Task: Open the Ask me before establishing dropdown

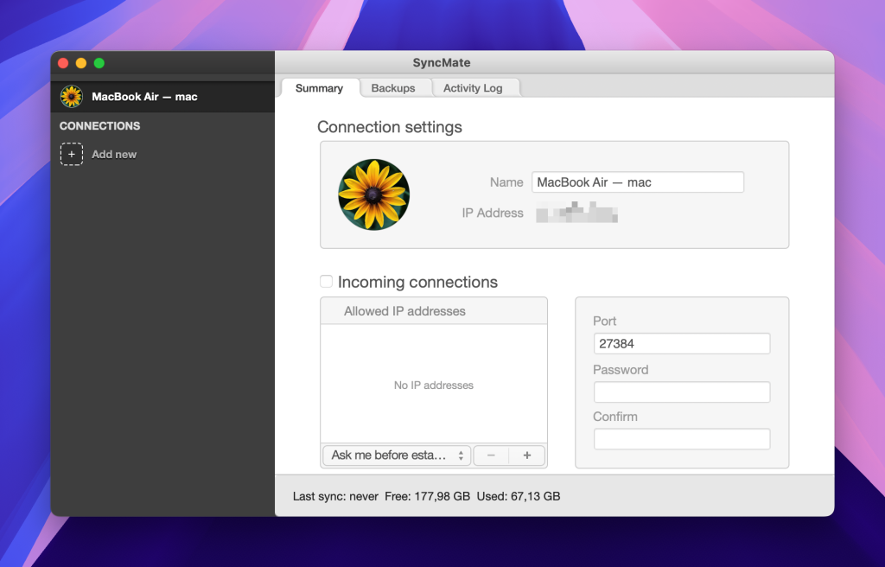Action: point(397,456)
